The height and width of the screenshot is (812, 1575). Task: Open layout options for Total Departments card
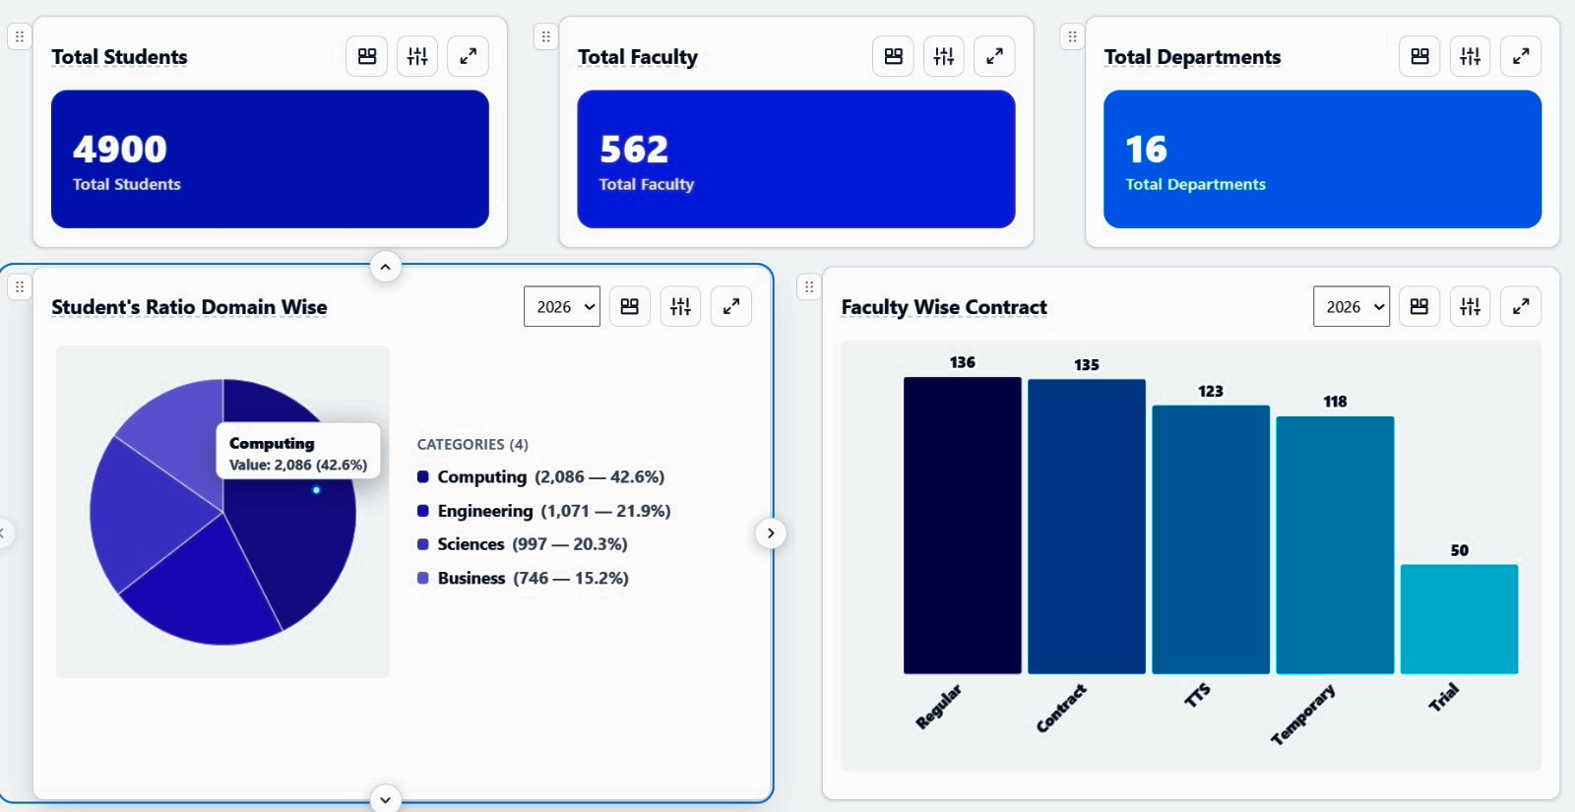click(x=1419, y=56)
